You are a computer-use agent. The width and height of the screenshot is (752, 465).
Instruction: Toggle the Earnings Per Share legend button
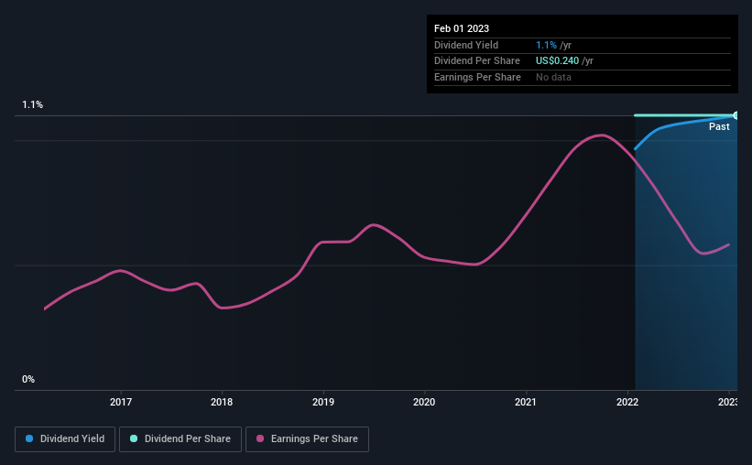307,438
